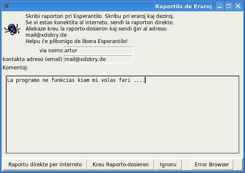Click the Ignoru button
Viewport: 245px width, 173px height.
click(168, 165)
